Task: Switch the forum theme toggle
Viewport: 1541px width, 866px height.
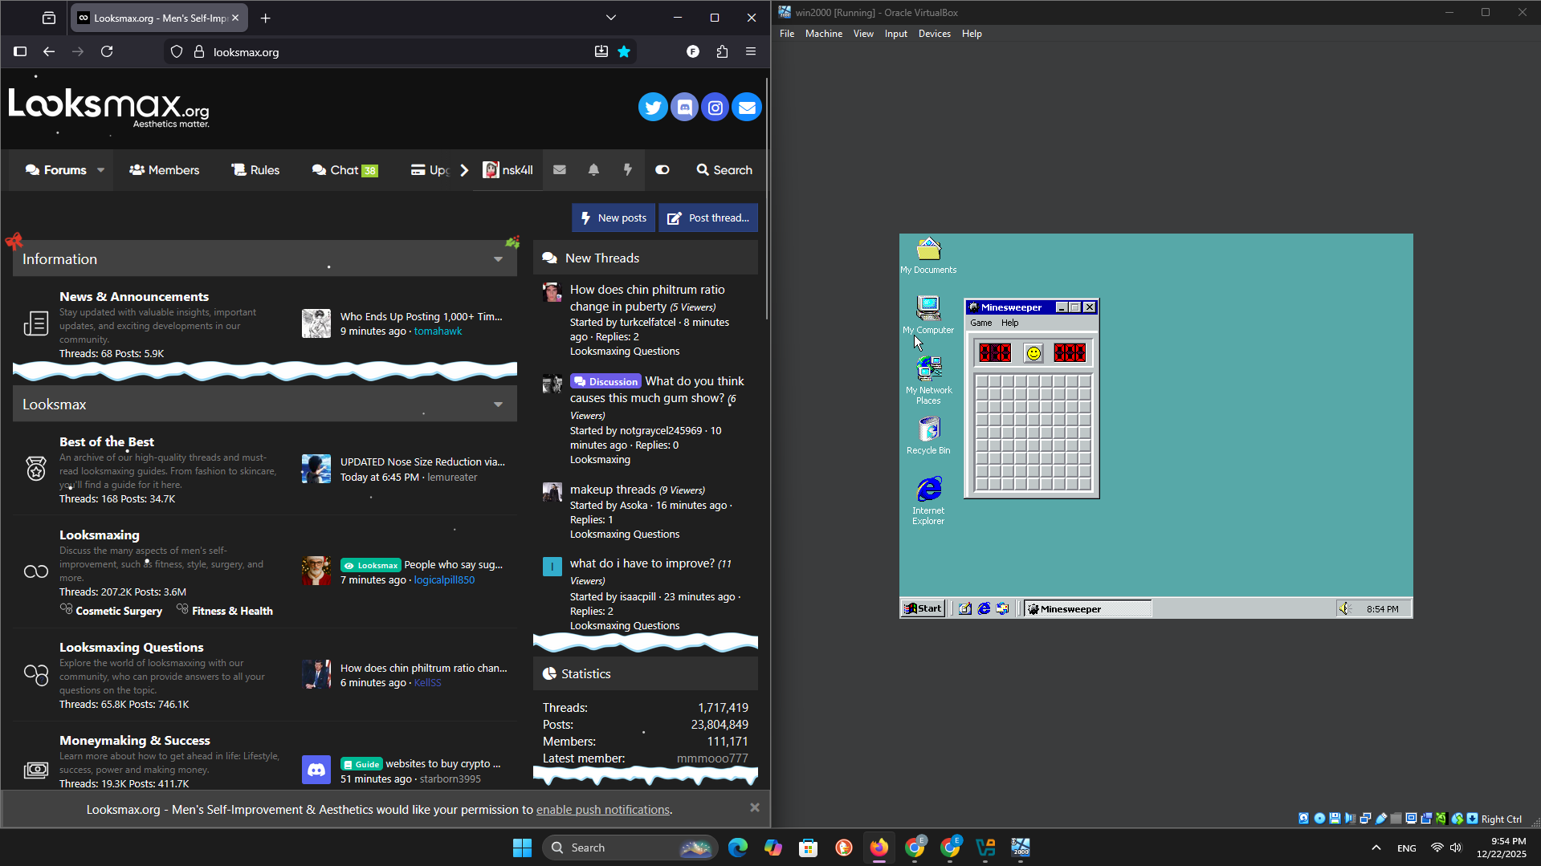Action: (x=662, y=170)
